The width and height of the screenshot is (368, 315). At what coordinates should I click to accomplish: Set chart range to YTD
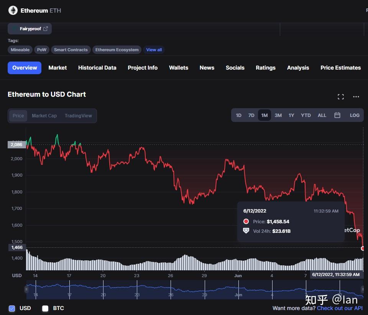(x=306, y=115)
